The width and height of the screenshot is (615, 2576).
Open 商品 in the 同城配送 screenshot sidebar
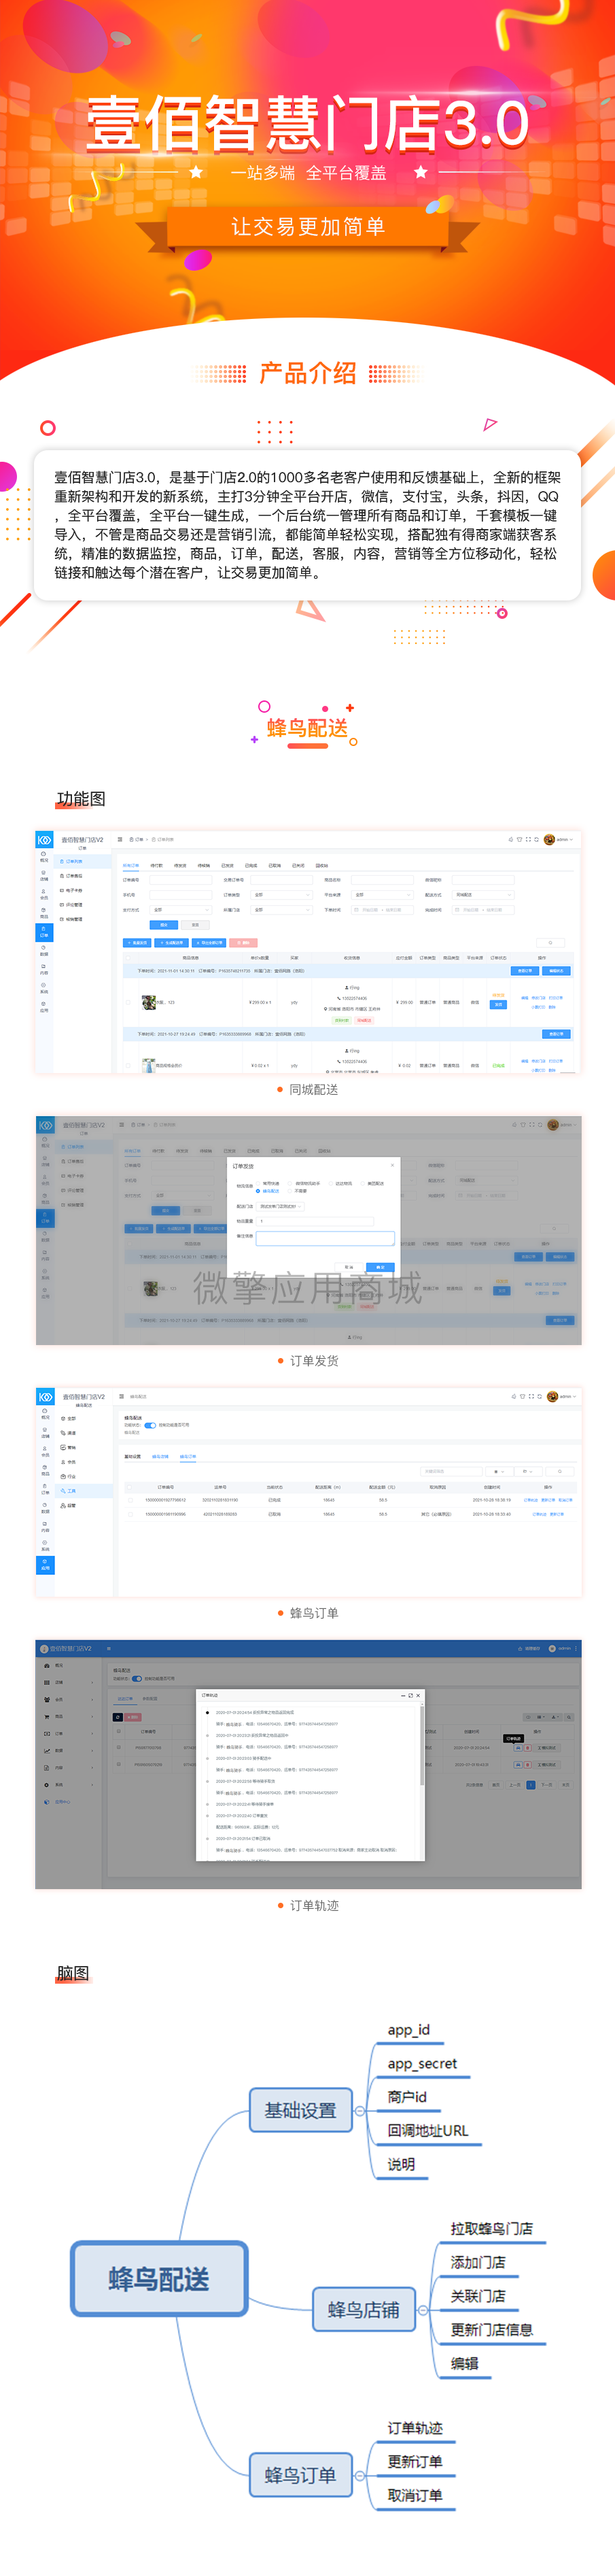click(44, 913)
